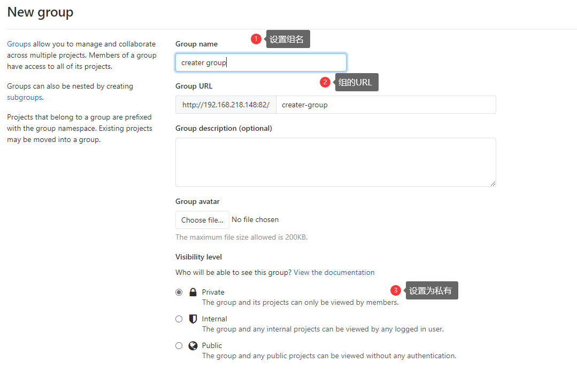
Task: Click inside the Group description text area
Action: (335, 162)
